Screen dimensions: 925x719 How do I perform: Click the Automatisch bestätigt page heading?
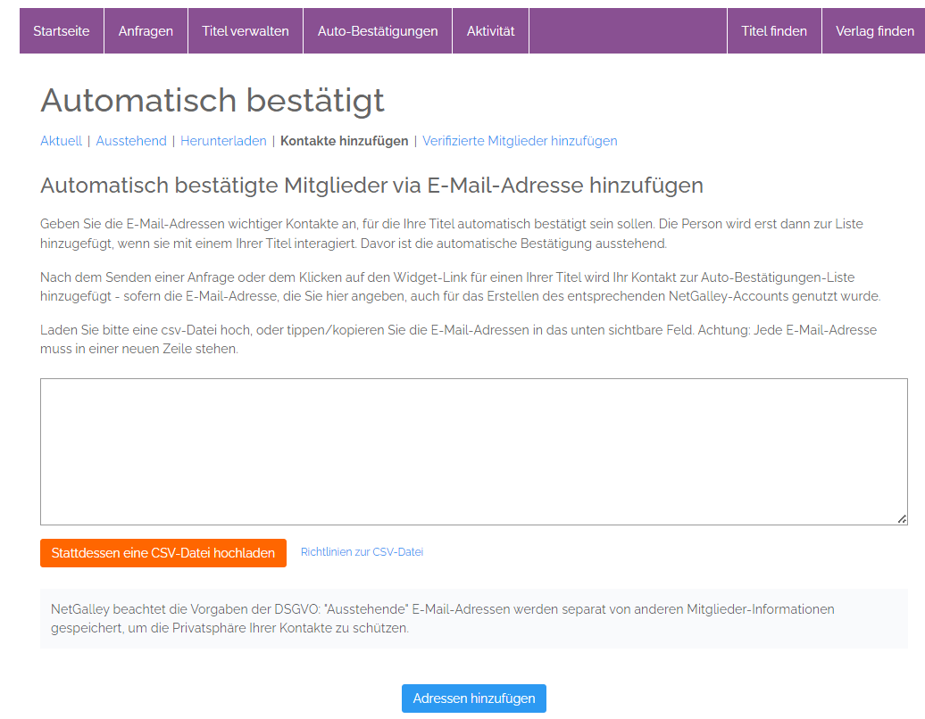[x=212, y=100]
